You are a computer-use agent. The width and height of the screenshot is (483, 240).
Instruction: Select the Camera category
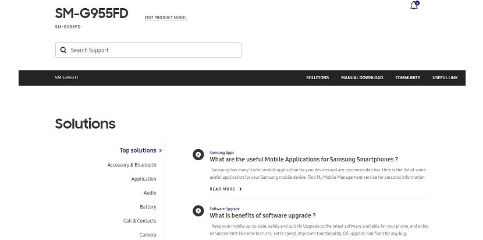(148, 235)
